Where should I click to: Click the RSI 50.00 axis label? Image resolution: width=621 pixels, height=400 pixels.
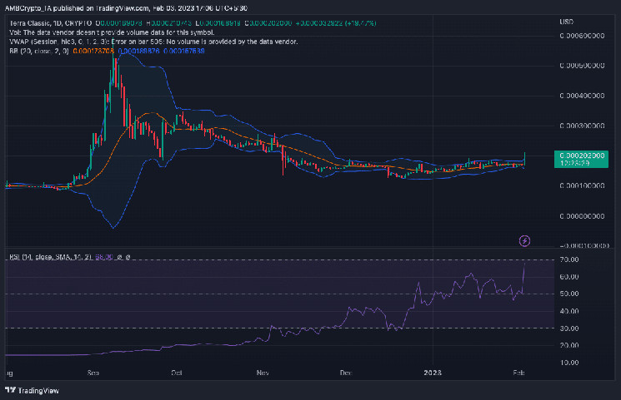click(569, 294)
